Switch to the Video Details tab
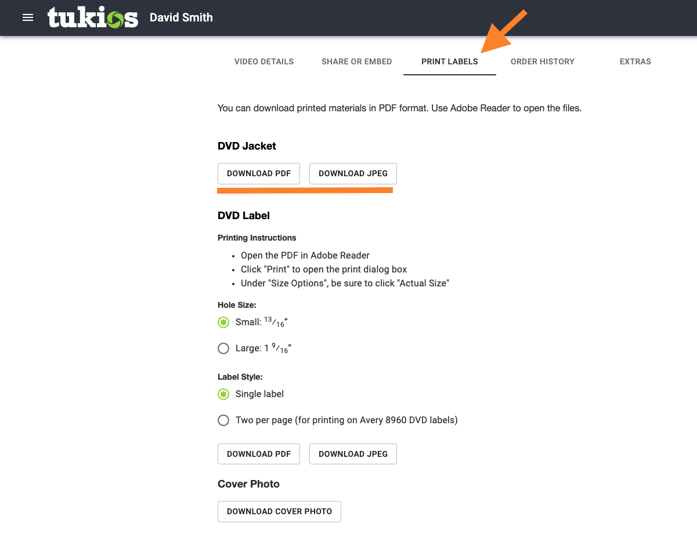The width and height of the screenshot is (697, 560). (x=264, y=61)
